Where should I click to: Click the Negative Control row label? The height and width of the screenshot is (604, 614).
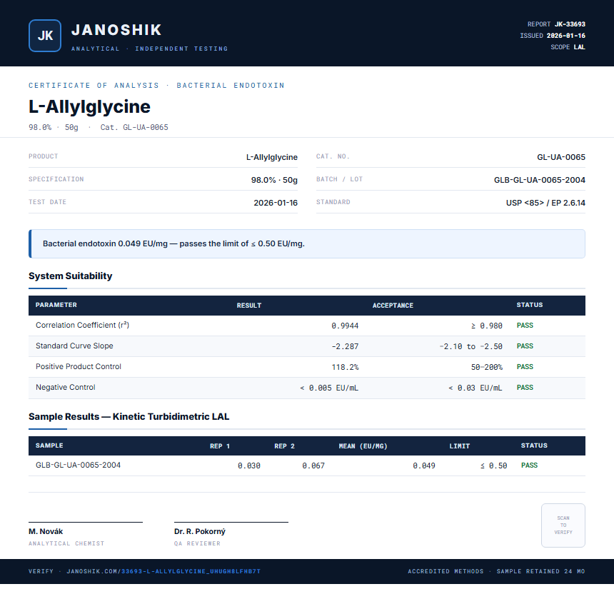[x=66, y=388]
